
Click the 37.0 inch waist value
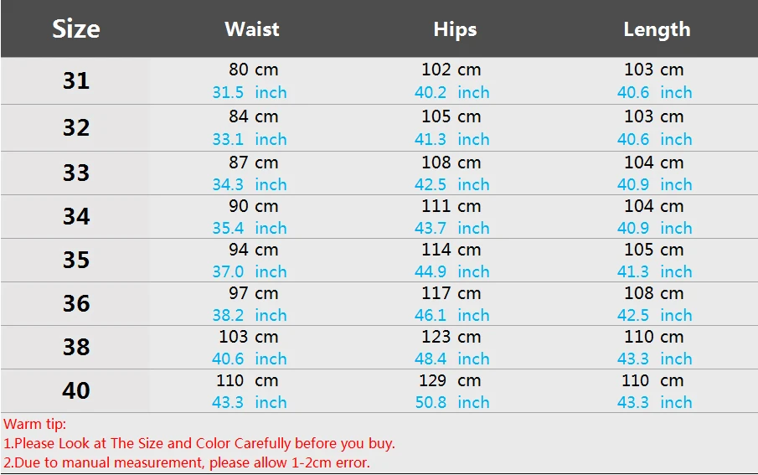[x=250, y=271]
